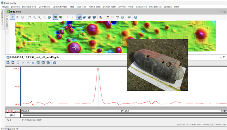Click the (Fid) channel label
Image resolution: width=227 pixels, height=130 pixels.
pyautogui.click(x=12, y=115)
